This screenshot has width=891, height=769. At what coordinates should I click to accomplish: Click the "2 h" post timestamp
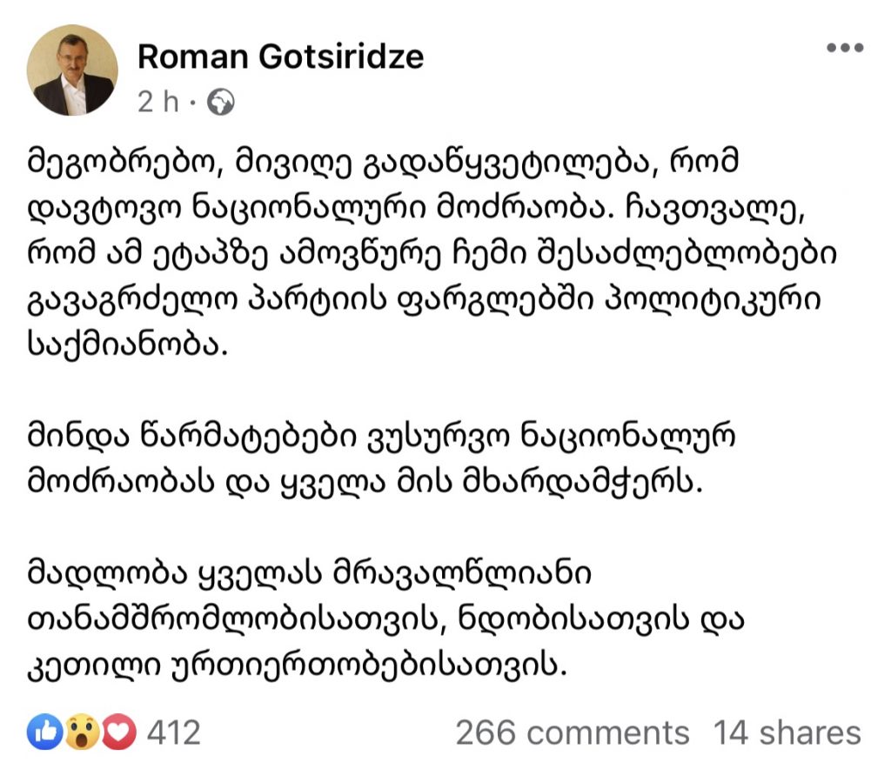point(157,104)
